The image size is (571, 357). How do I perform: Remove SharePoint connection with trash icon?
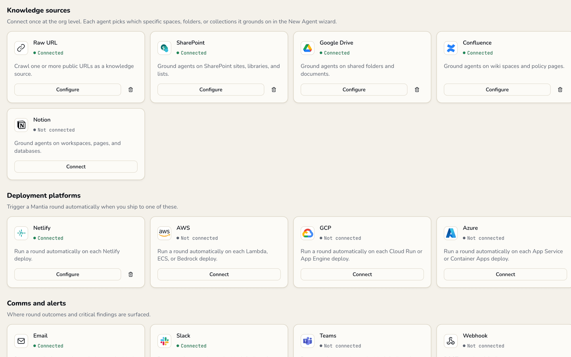(274, 90)
